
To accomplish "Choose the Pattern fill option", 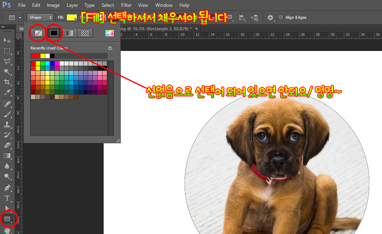I will coord(85,33).
